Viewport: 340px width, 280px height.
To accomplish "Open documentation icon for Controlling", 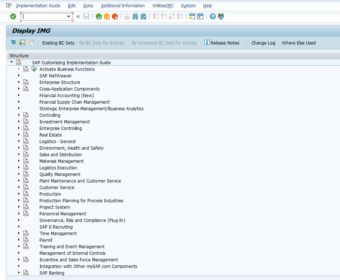I will (x=26, y=115).
